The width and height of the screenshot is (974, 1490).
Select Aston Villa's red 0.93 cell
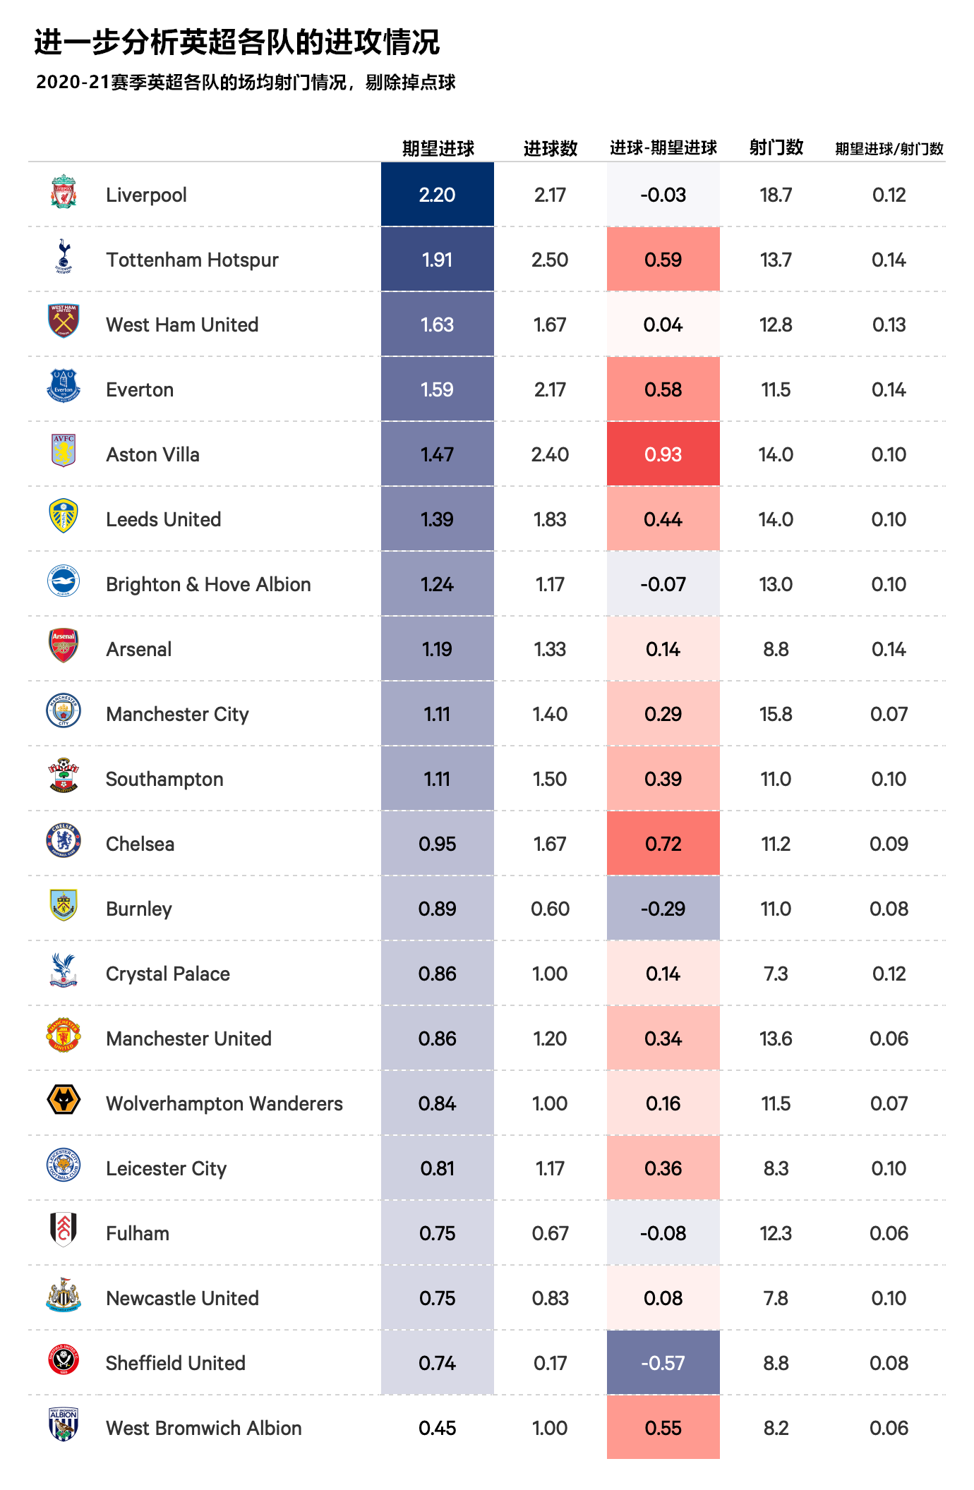[x=663, y=454]
